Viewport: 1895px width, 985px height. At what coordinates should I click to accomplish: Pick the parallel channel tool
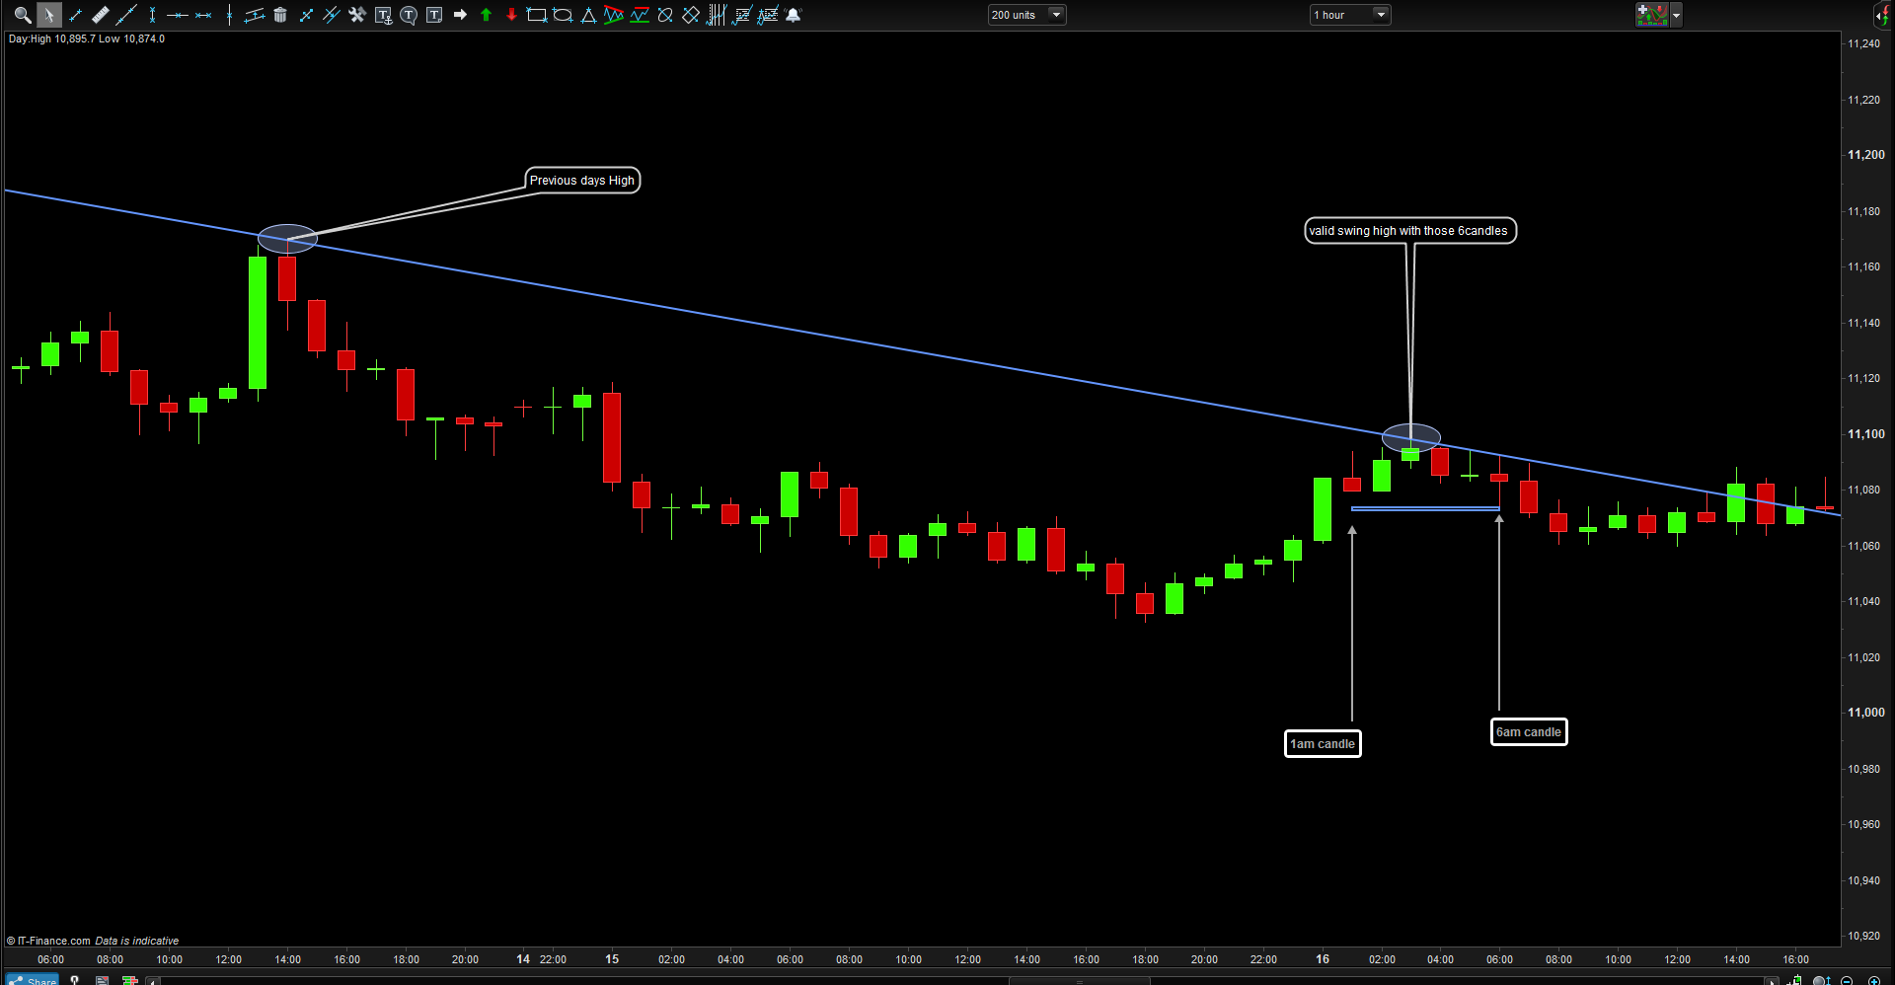click(x=255, y=15)
